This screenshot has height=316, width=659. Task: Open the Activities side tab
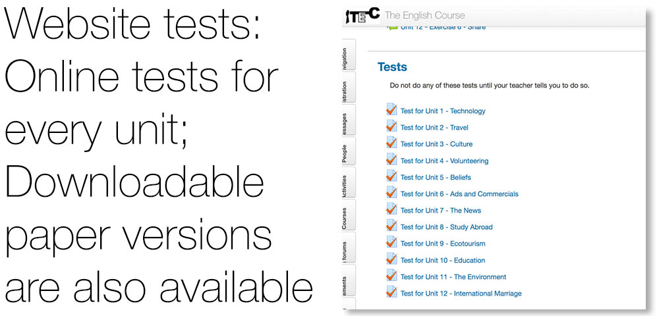(x=349, y=182)
